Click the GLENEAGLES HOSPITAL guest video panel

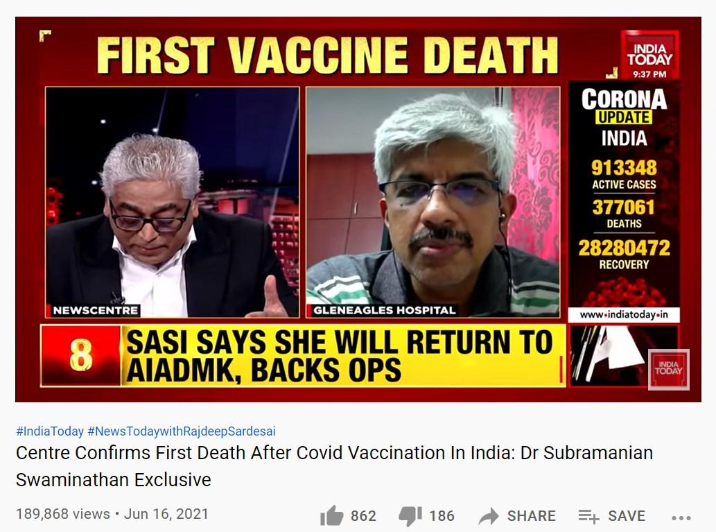click(x=433, y=202)
